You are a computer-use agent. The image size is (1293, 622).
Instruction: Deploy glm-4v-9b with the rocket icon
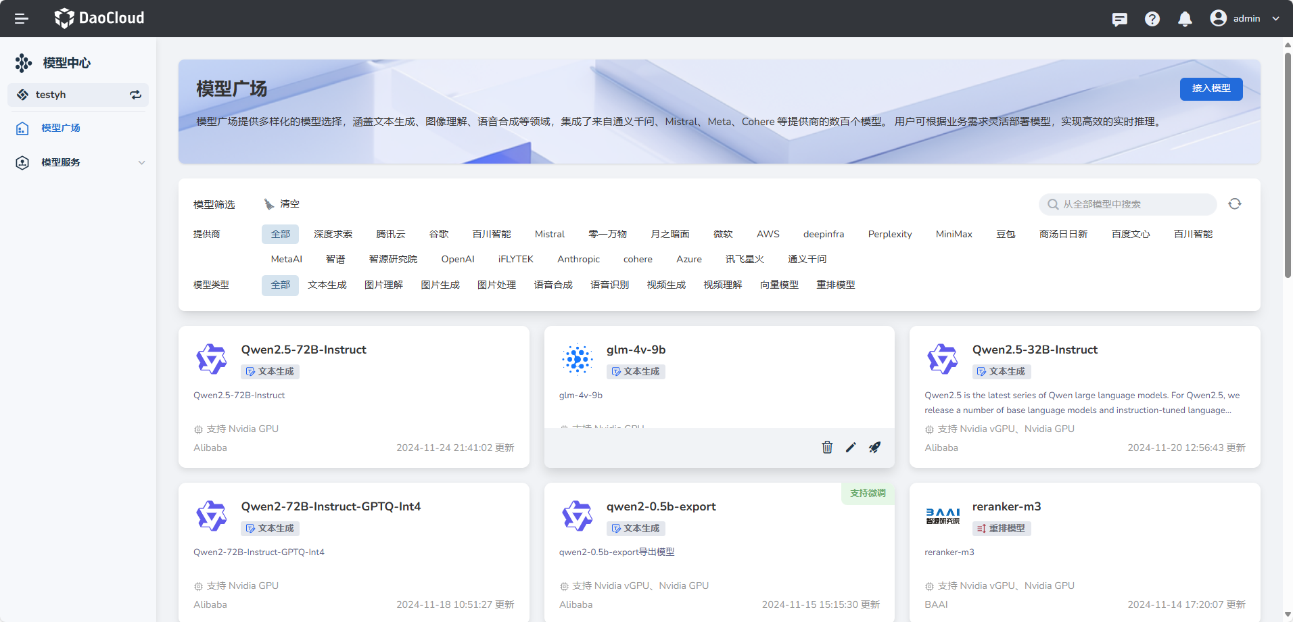point(874,447)
